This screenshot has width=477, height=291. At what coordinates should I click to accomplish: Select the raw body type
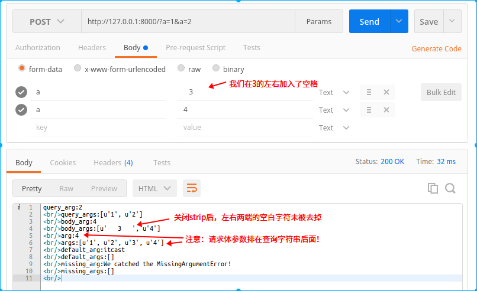[181, 68]
